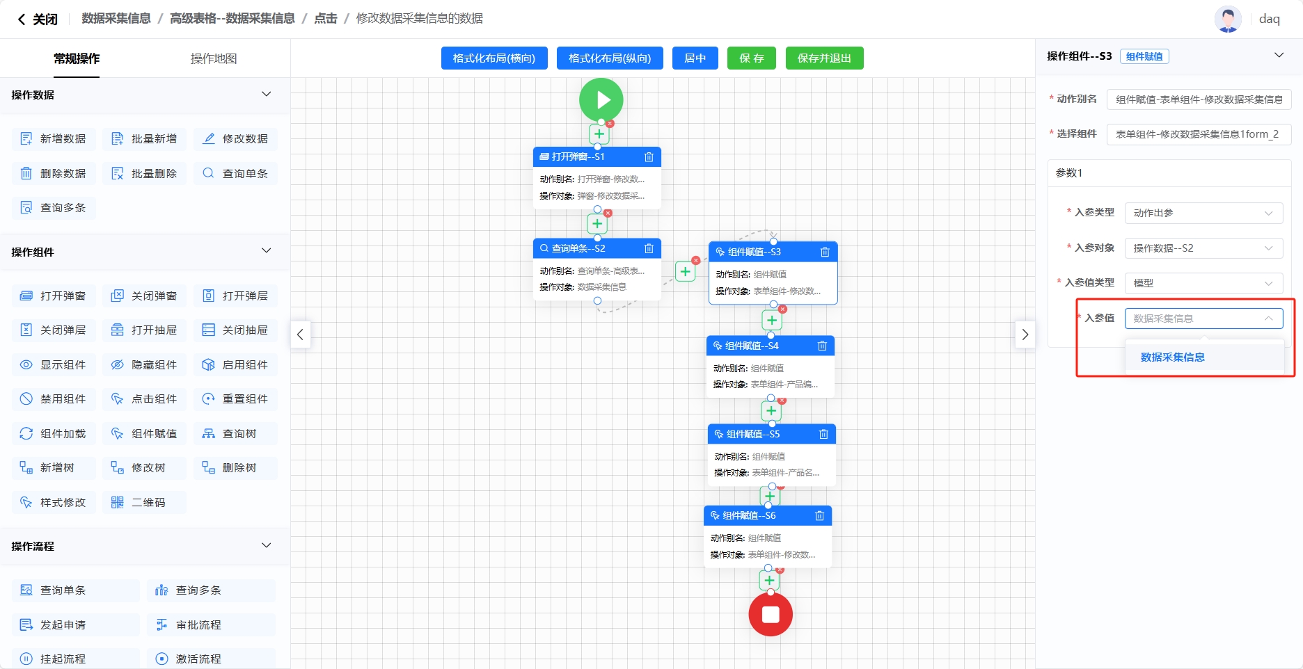Collapse the left panel with arrow
1303x669 pixels.
tap(300, 334)
